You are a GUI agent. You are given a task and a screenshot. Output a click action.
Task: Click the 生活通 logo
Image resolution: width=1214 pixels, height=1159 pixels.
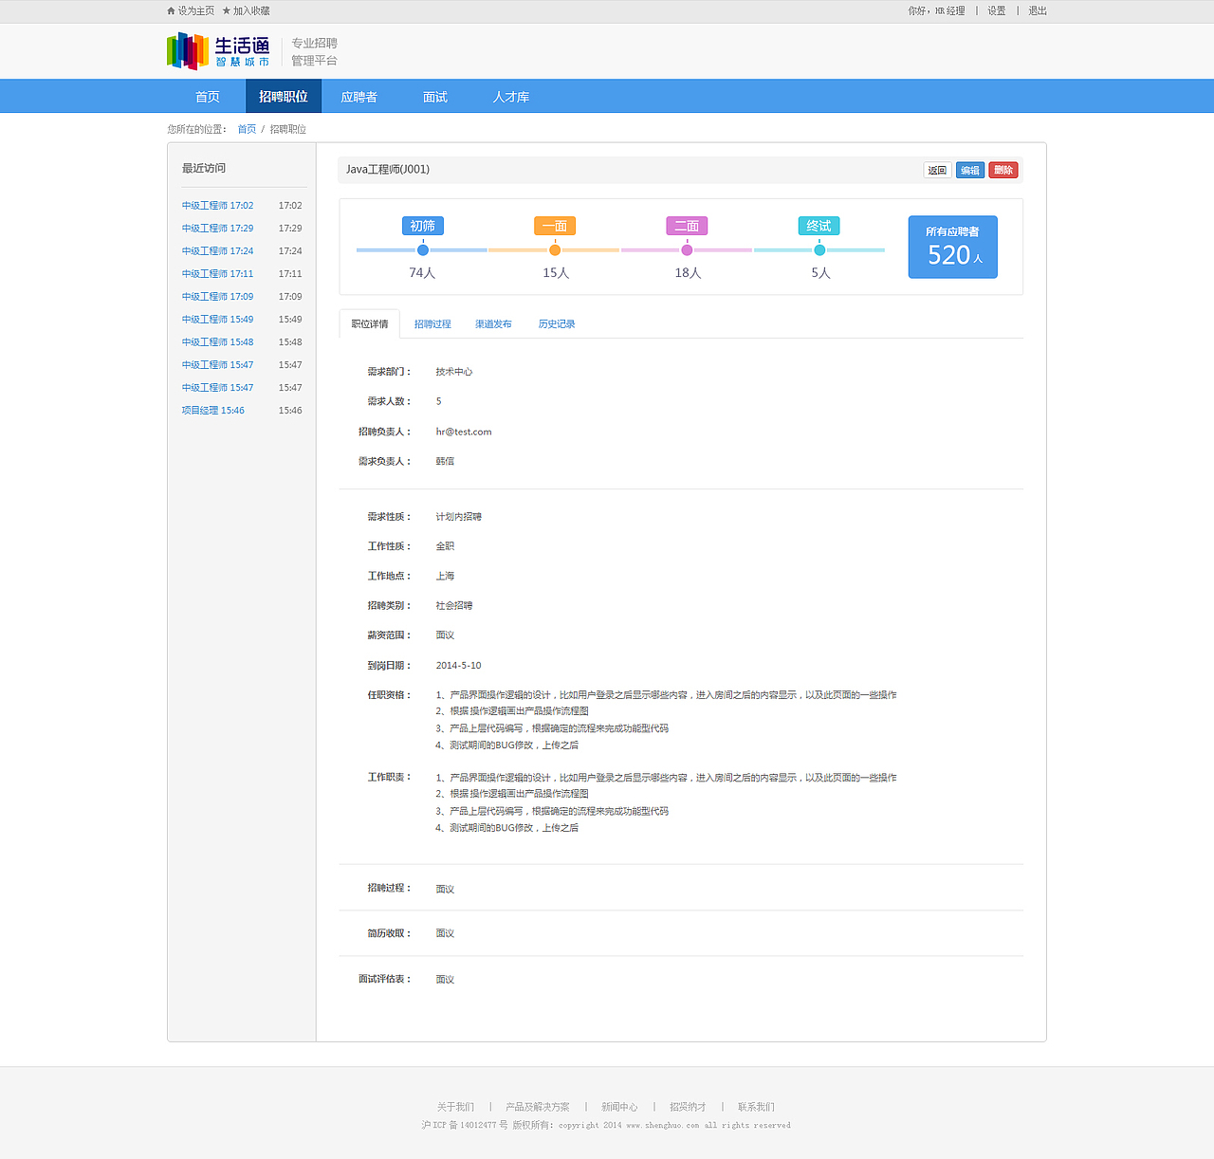[218, 51]
